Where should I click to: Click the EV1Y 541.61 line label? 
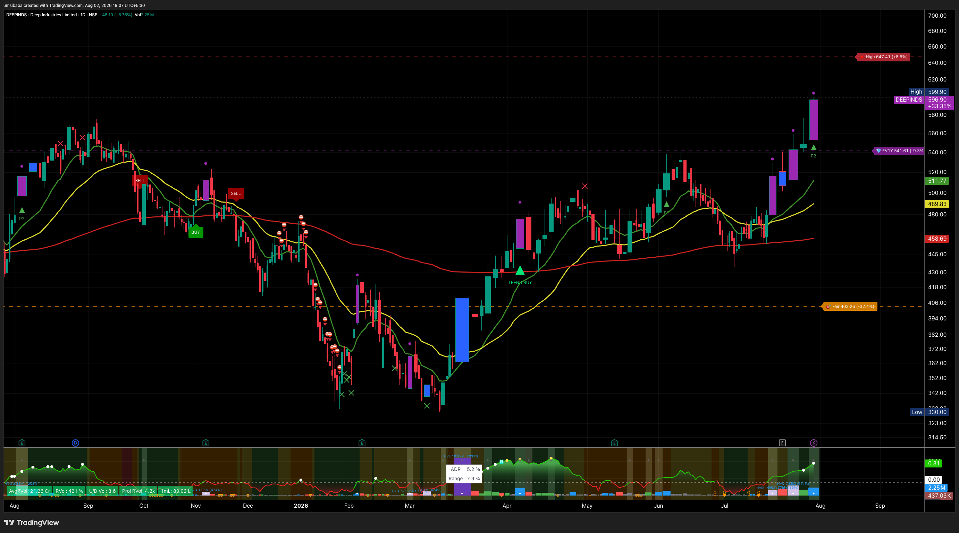point(899,151)
